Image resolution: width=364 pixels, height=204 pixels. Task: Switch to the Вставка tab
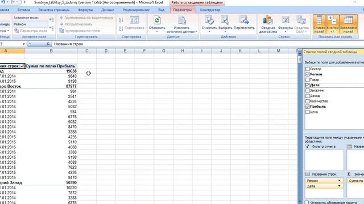pyautogui.click(x=24, y=10)
